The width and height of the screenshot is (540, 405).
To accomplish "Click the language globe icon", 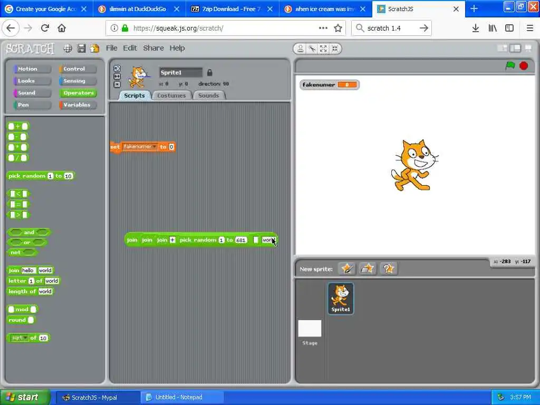I will coord(68,49).
